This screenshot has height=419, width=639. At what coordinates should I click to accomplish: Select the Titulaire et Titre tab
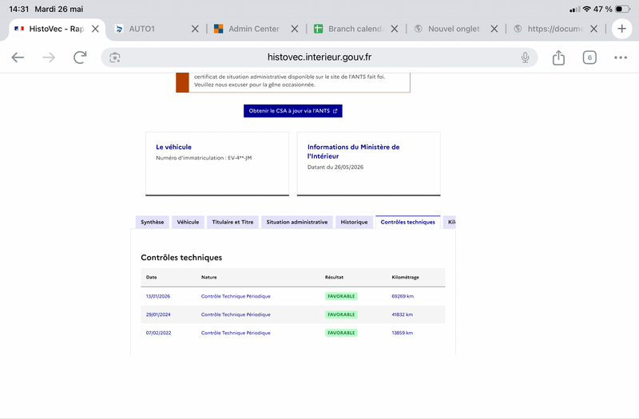click(232, 222)
